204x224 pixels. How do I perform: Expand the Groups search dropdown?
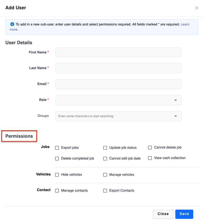[x=176, y=116]
